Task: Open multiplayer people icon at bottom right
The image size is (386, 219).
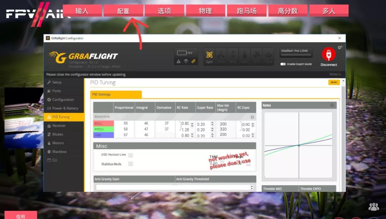Action: [x=373, y=206]
